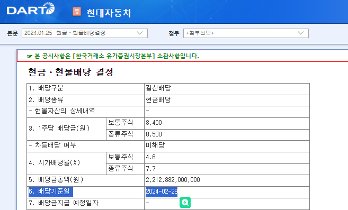
Task: Click the 8,500 dividend value
Action: [x=154, y=134]
